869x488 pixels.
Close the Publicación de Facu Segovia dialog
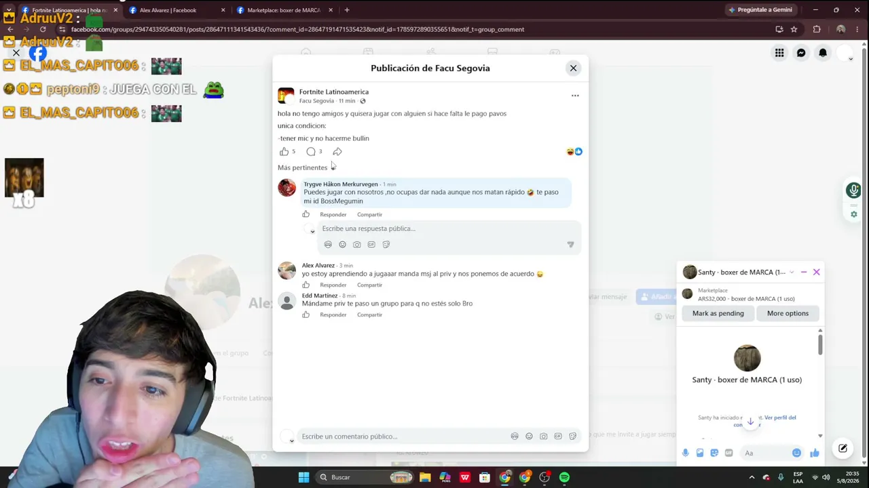coord(573,68)
